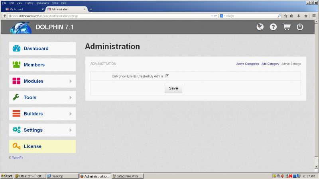This screenshot has height=179, width=319.
Task: Switch to Desktop taskbar item
Action: [63, 176]
